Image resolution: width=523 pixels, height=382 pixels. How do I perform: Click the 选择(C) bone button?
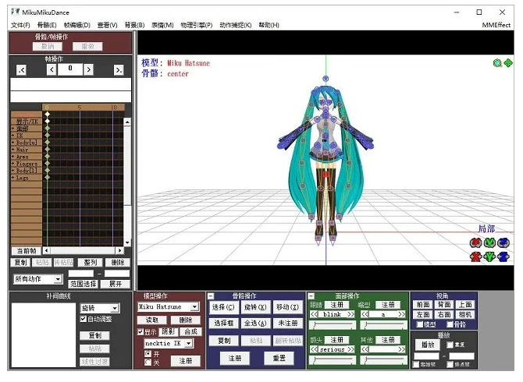tap(223, 307)
